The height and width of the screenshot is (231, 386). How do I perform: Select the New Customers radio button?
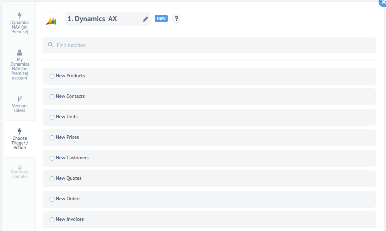point(52,158)
